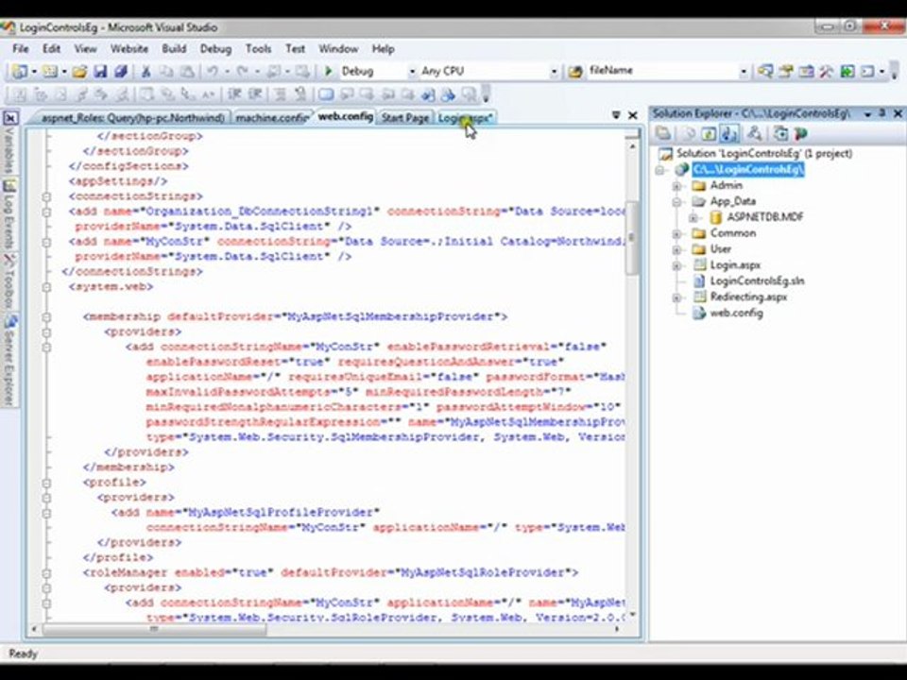Collapse the membership section outline toggle

click(x=47, y=317)
